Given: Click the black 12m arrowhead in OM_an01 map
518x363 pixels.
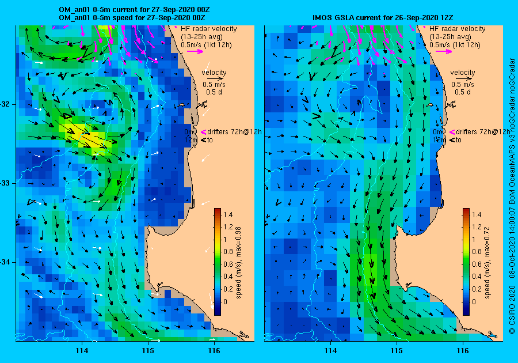Looking at the screenshot, I should coord(203,140).
